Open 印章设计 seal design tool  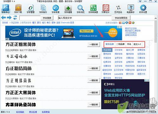106,9
